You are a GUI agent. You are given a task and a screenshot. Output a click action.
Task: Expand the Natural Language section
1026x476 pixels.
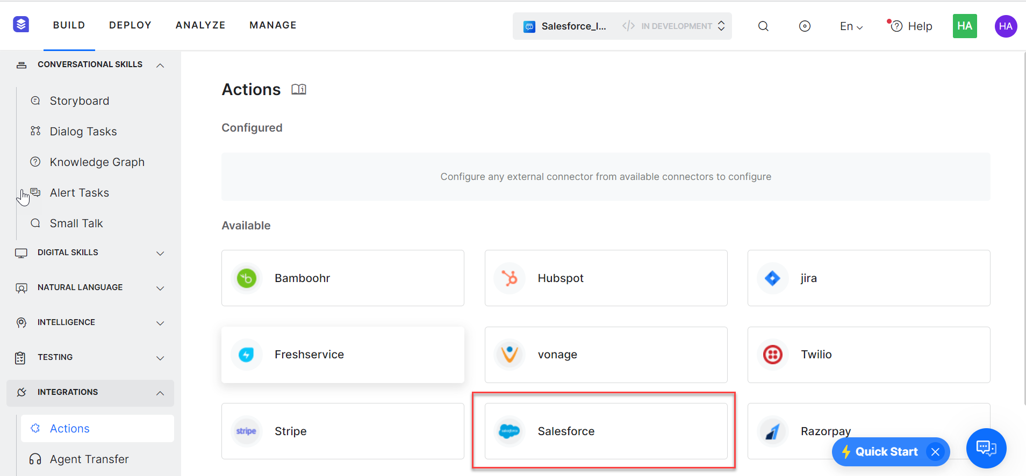[160, 288]
